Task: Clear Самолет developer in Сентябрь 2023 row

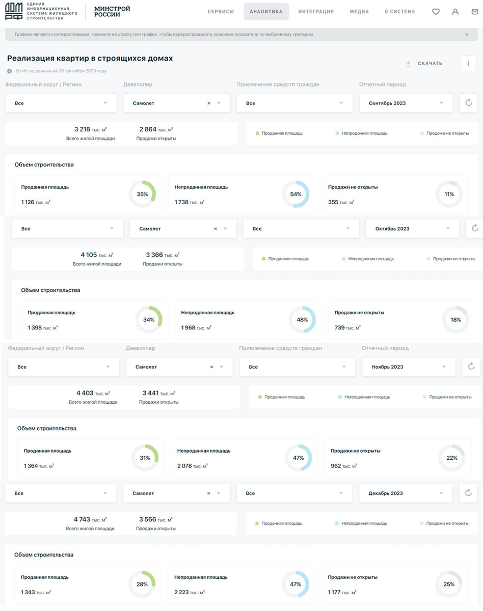Action: tap(209, 103)
